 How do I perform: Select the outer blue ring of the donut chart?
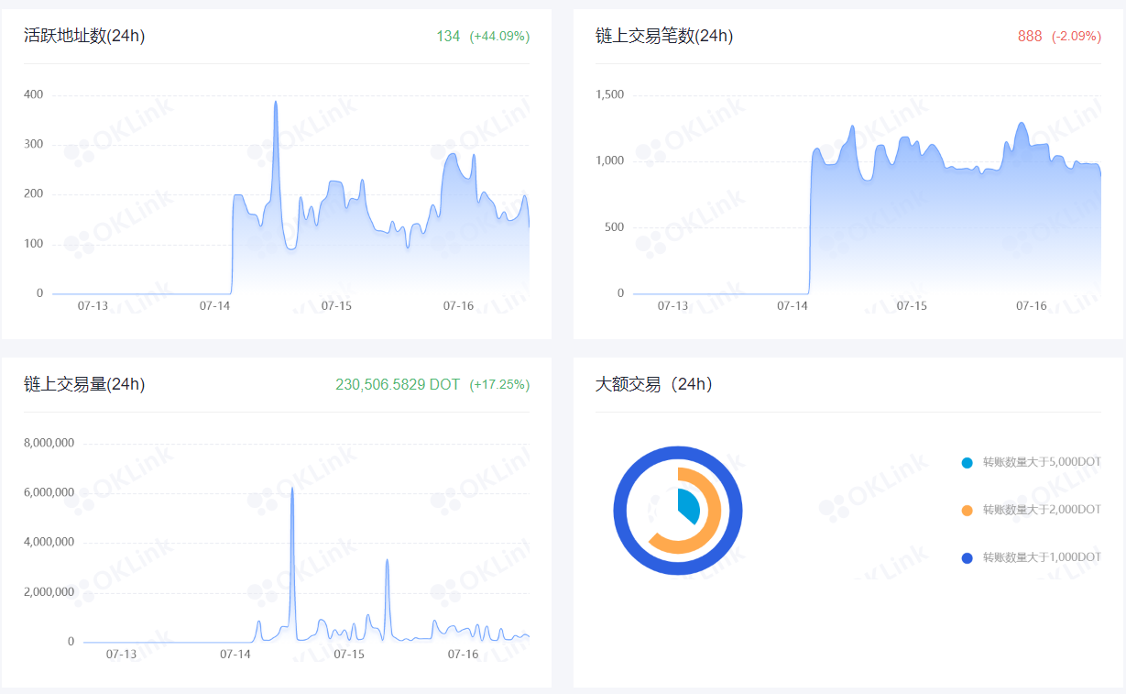(678, 454)
